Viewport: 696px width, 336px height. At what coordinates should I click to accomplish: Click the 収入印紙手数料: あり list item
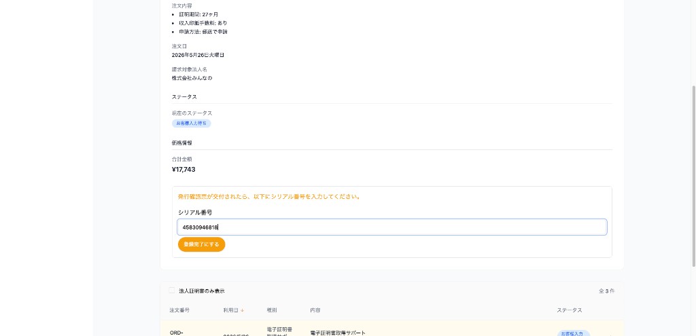[x=203, y=23]
